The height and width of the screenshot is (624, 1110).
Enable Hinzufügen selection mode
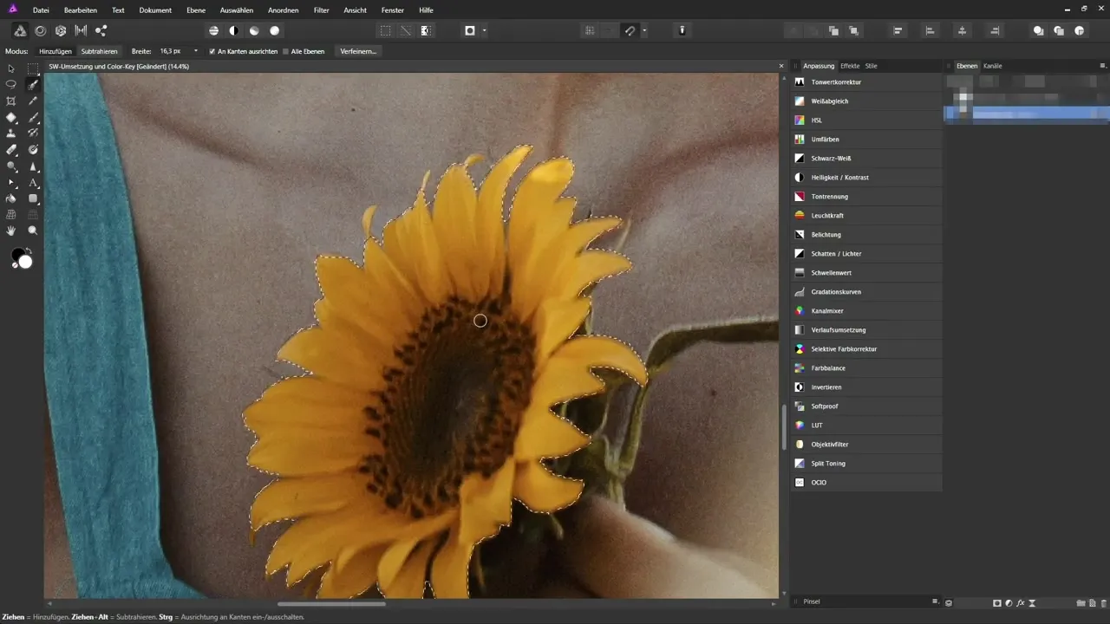[55, 51]
